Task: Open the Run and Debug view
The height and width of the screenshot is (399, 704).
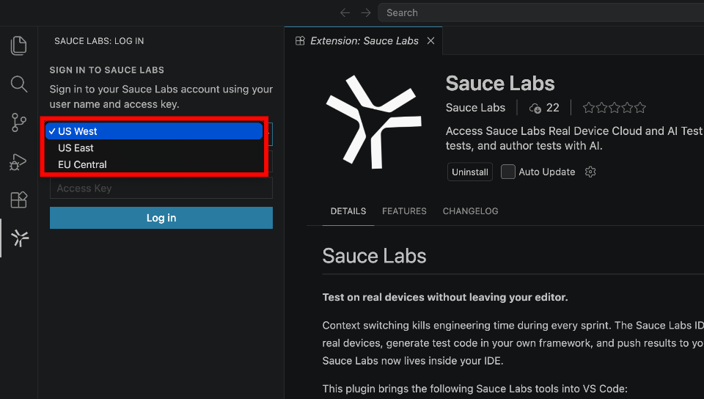Action: [x=18, y=161]
